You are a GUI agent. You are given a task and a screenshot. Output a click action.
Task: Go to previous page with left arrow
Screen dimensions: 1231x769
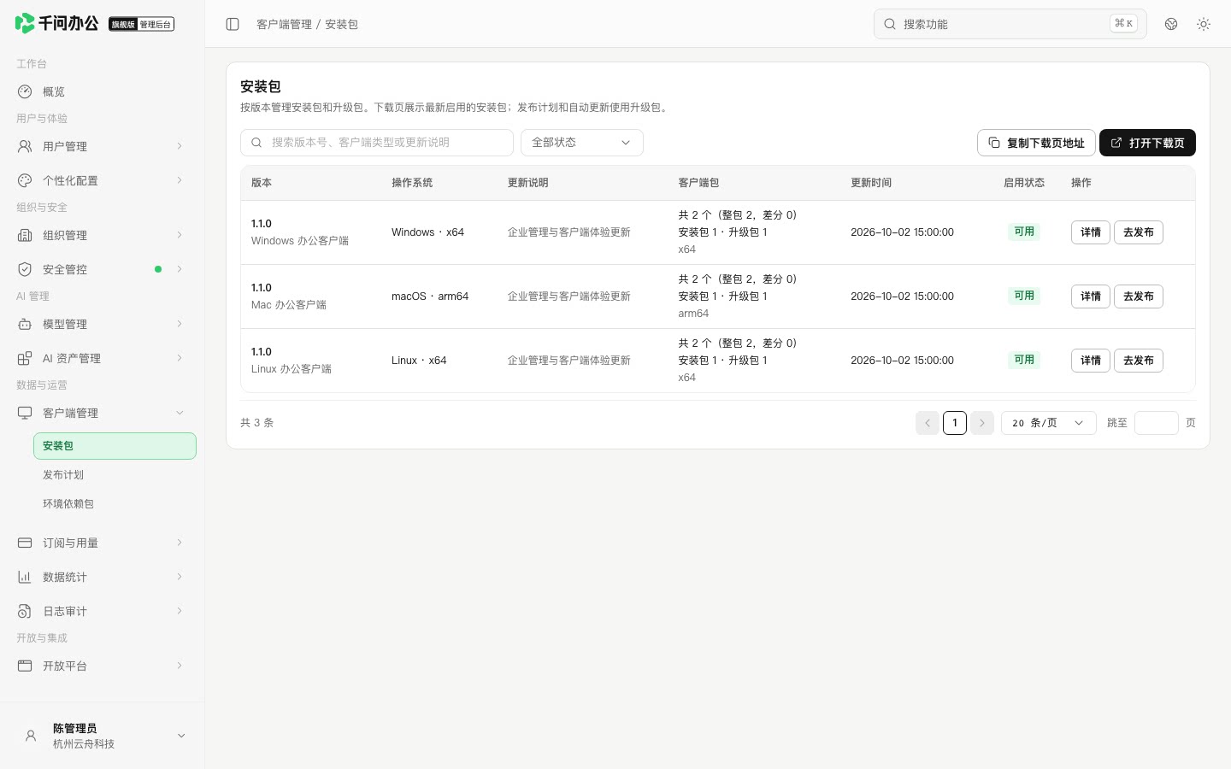pyautogui.click(x=928, y=423)
